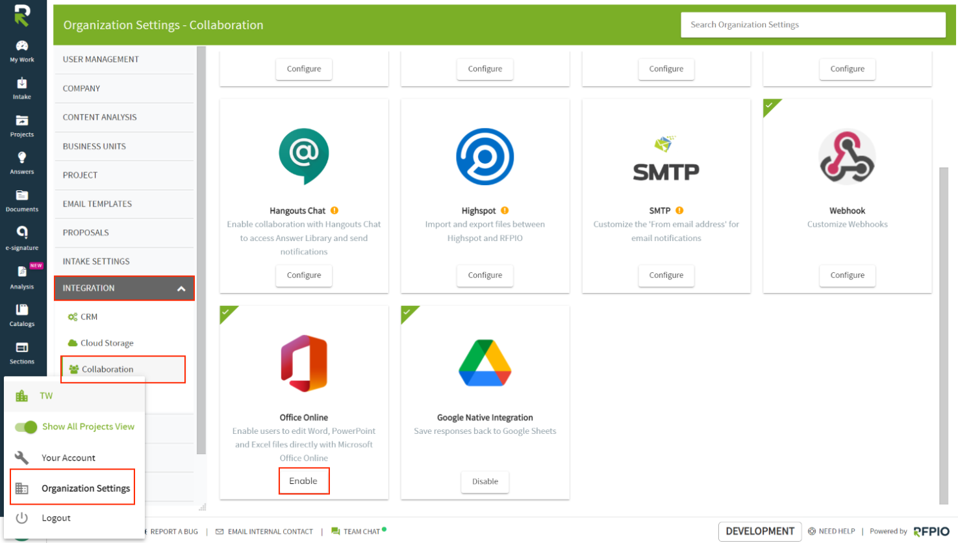The image size is (958, 543).
Task: Configure Highspot integration
Action: [x=485, y=275]
